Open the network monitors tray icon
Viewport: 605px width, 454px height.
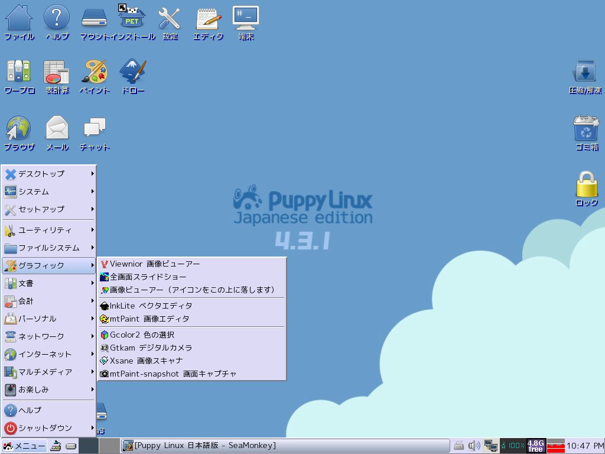(x=491, y=446)
